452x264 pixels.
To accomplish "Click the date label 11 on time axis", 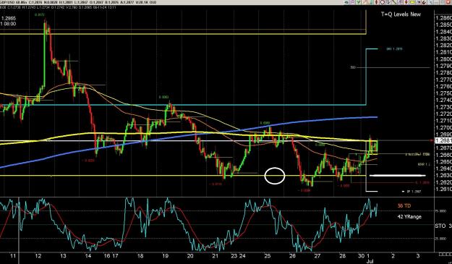I will pos(13,255).
